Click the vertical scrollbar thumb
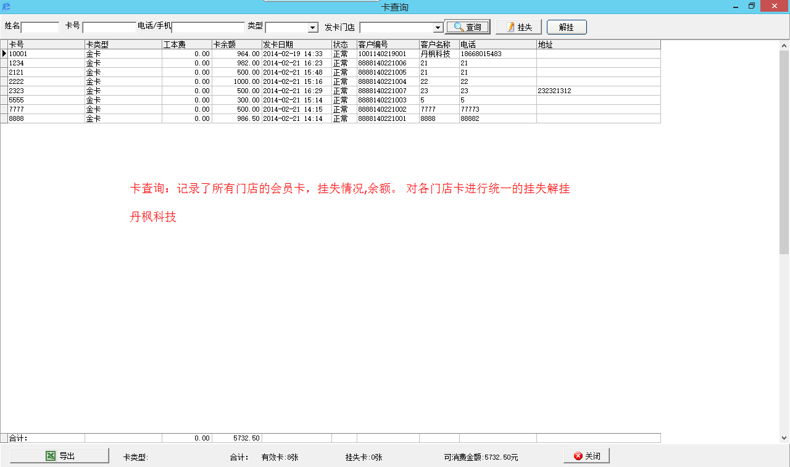The image size is (790, 467). [x=784, y=152]
